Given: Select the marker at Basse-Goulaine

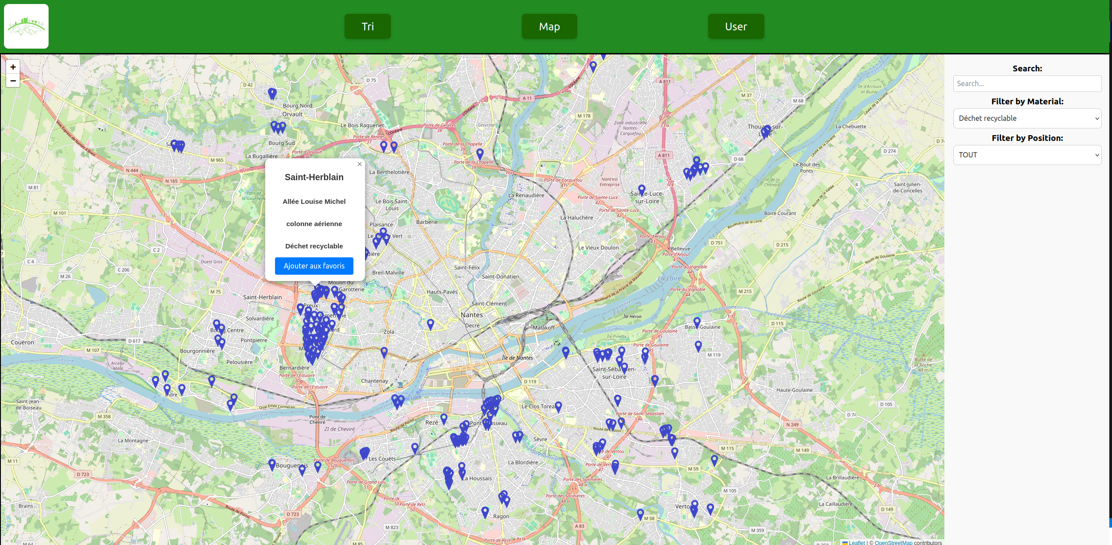Looking at the screenshot, I should pyautogui.click(x=697, y=322).
